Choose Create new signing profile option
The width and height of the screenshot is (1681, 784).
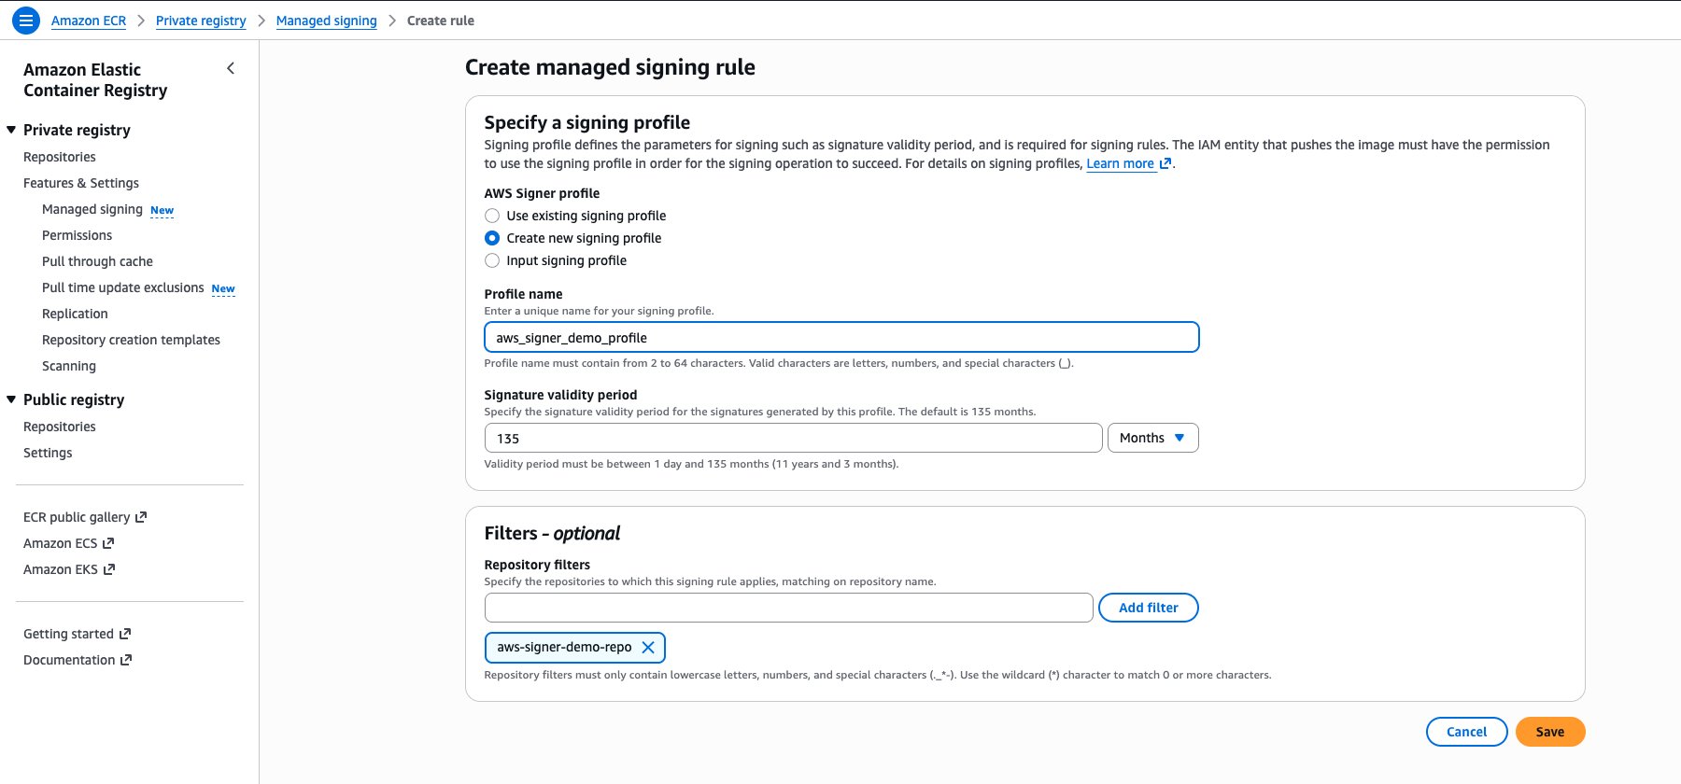click(492, 238)
